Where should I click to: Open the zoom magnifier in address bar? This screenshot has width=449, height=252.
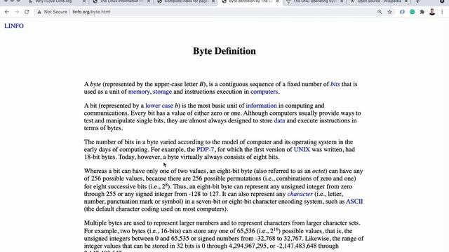pos(380,12)
